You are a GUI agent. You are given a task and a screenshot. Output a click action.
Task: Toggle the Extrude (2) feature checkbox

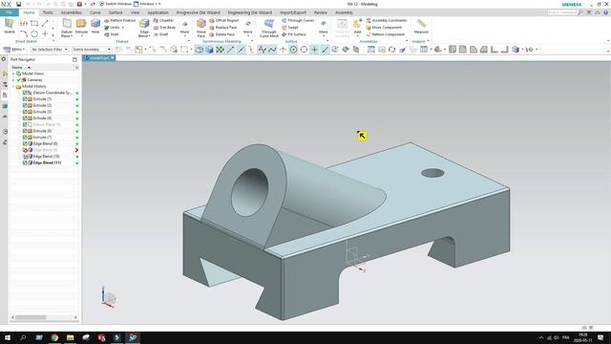(25, 105)
